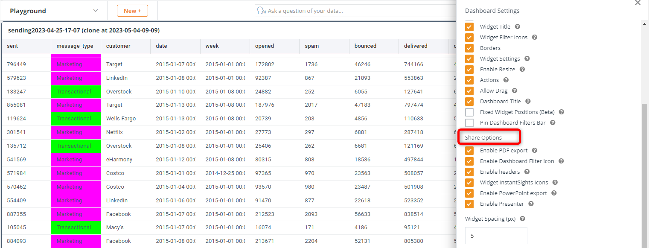
Task: Click the Widget Spacing (px) input field
Action: tap(496, 236)
